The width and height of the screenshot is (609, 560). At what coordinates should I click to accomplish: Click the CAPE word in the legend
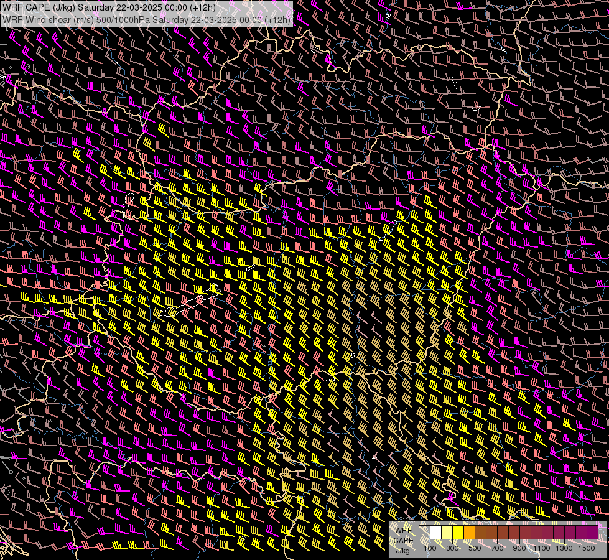[x=404, y=541]
